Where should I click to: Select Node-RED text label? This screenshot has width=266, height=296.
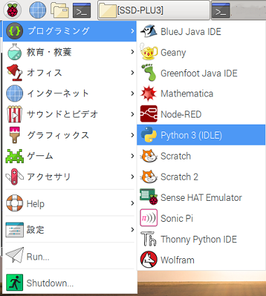(181, 114)
